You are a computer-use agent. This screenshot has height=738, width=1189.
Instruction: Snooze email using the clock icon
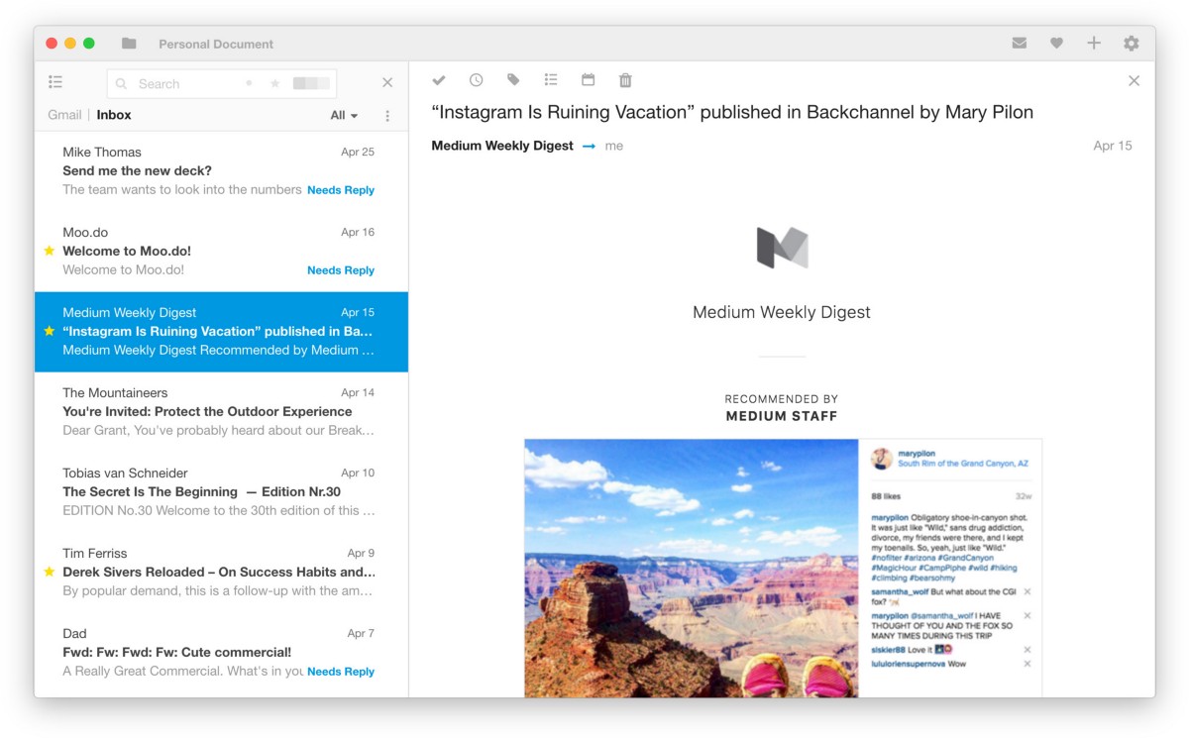point(477,80)
